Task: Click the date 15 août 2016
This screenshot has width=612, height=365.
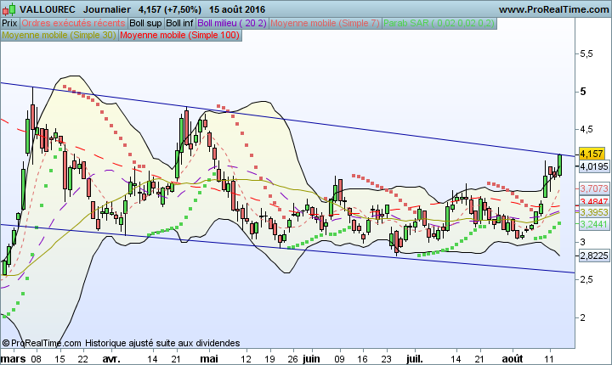Action: [237, 9]
